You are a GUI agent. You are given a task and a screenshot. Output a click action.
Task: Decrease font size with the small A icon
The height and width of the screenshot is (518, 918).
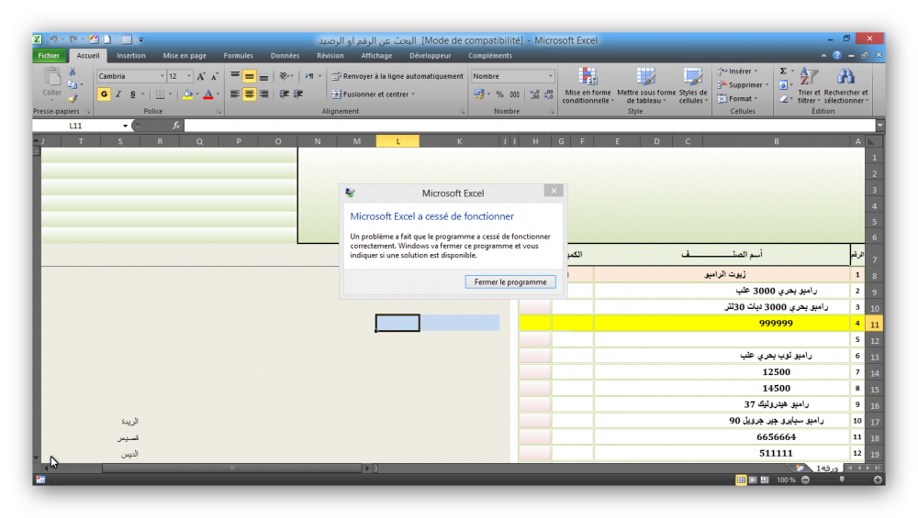(x=215, y=77)
